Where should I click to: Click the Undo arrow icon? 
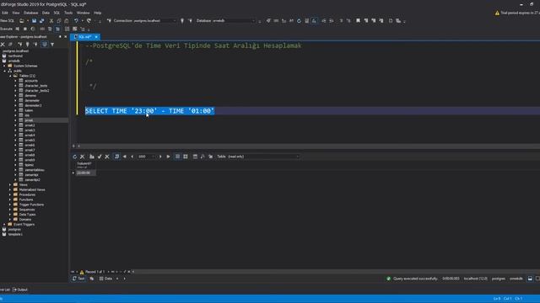(x=76, y=20)
